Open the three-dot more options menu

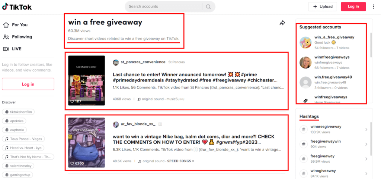pos(374,7)
